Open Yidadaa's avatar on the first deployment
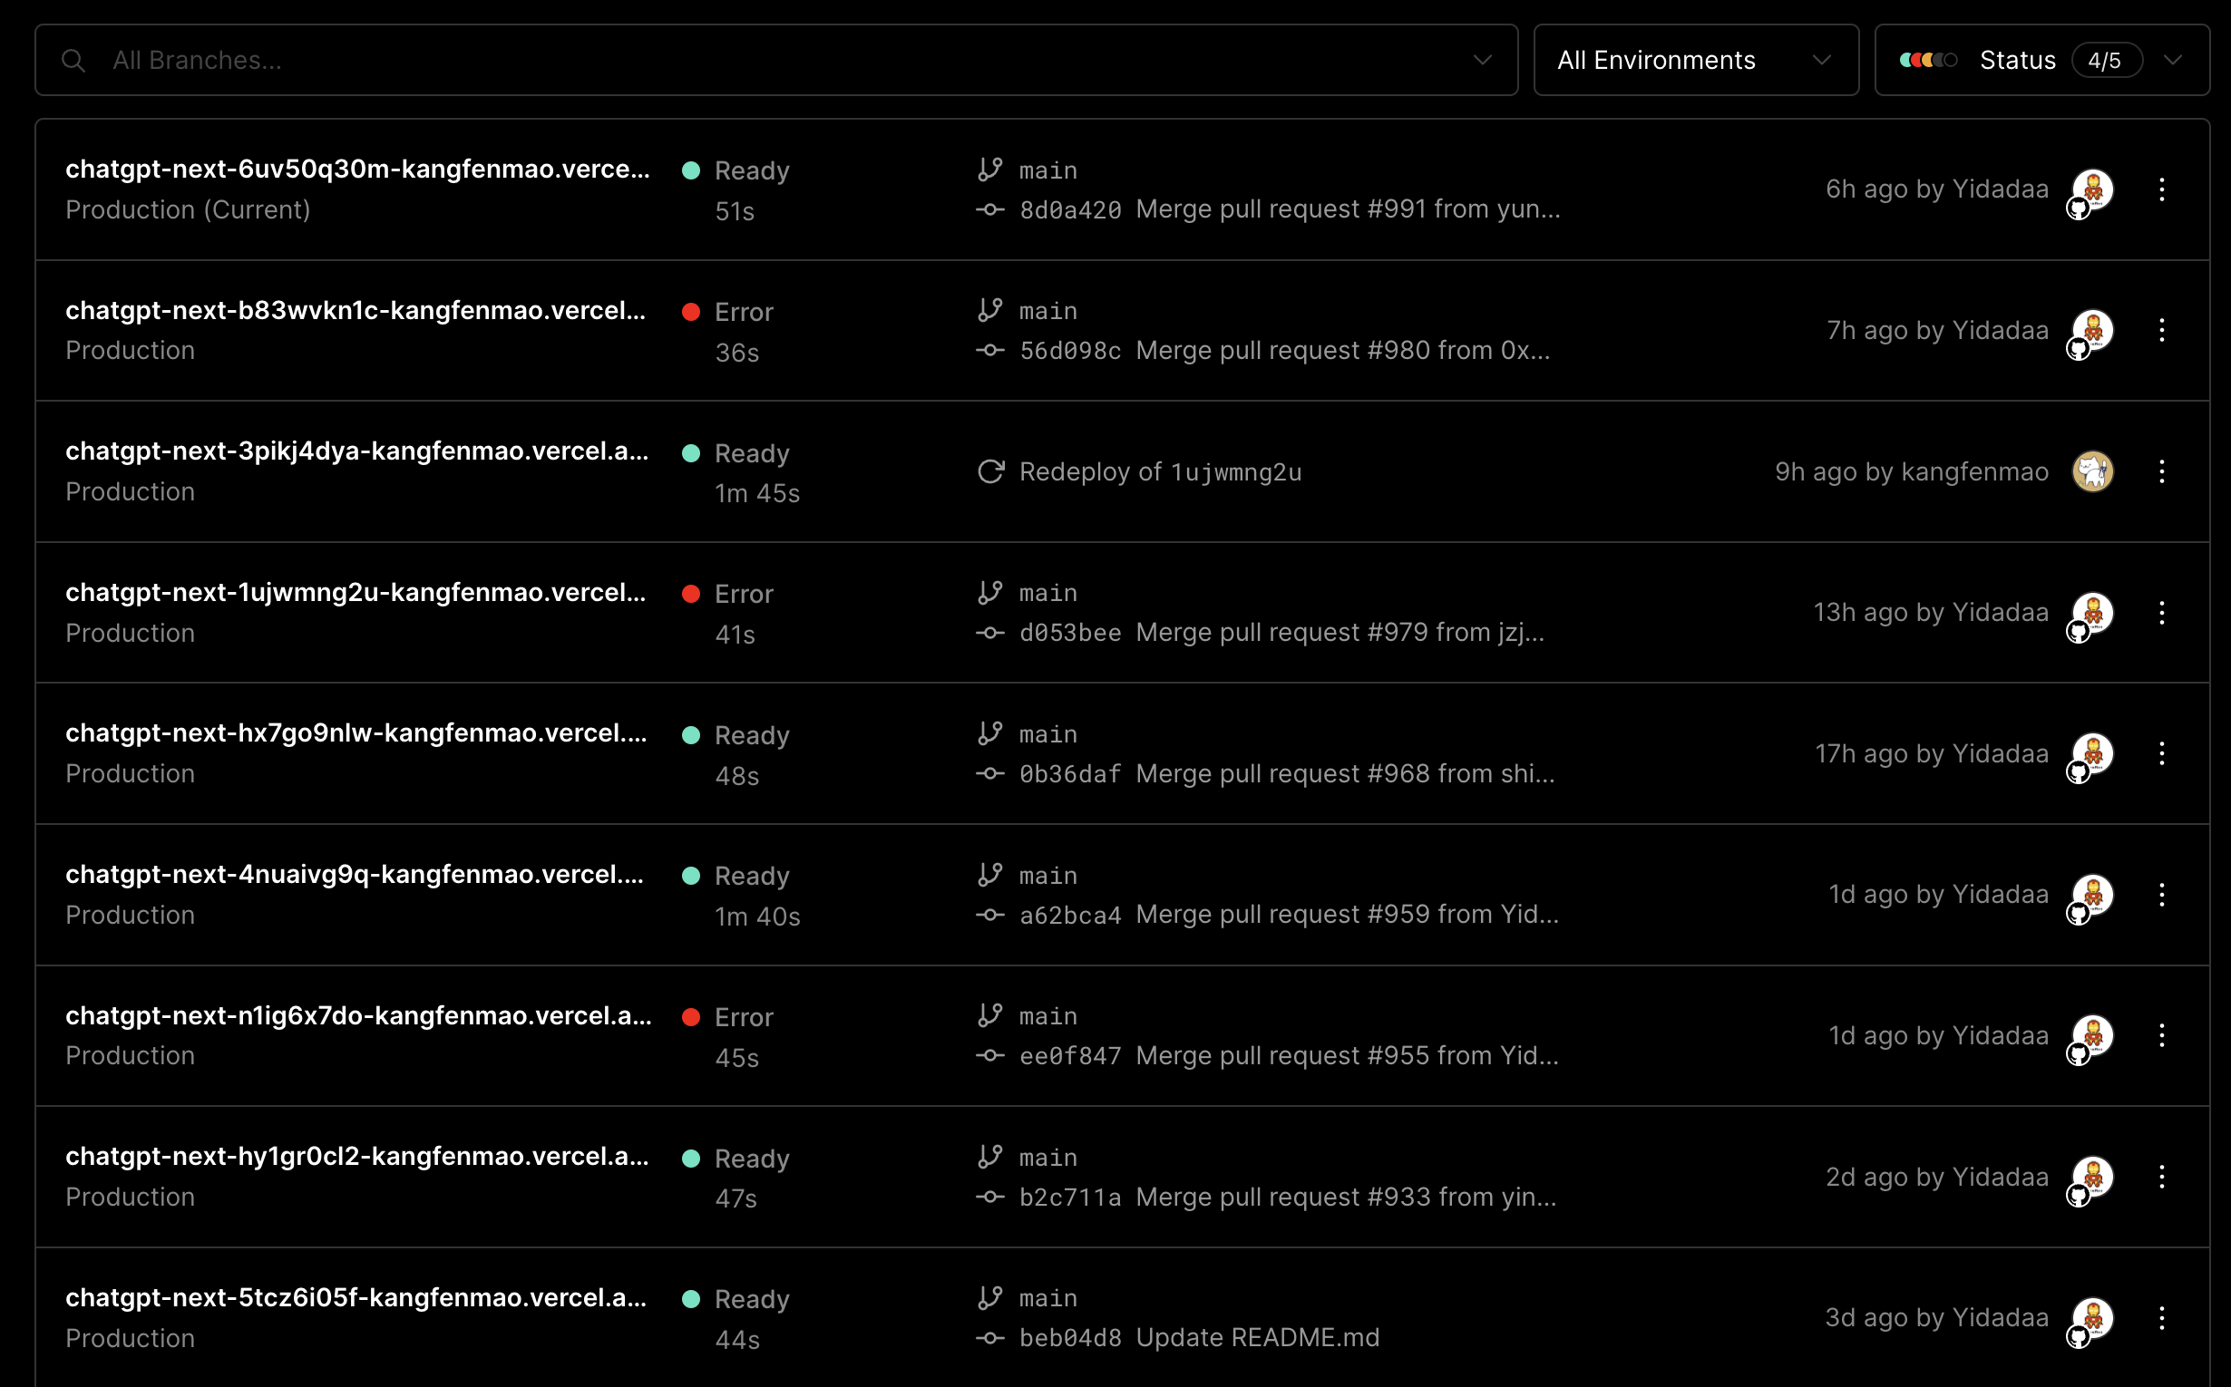 click(2092, 189)
